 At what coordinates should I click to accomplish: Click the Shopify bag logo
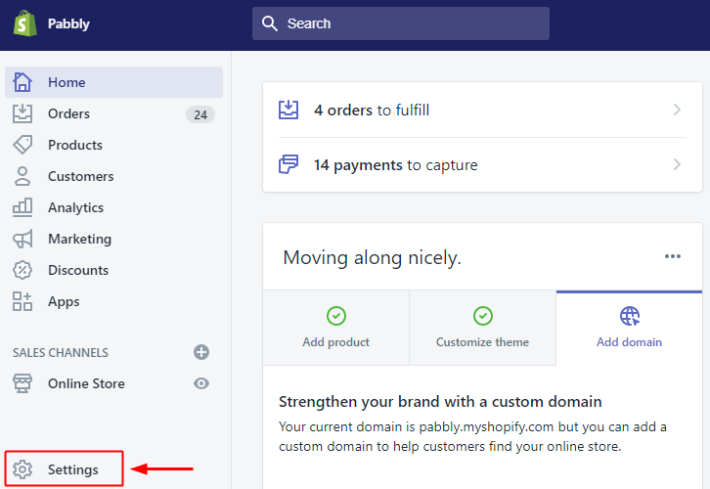coord(24,23)
